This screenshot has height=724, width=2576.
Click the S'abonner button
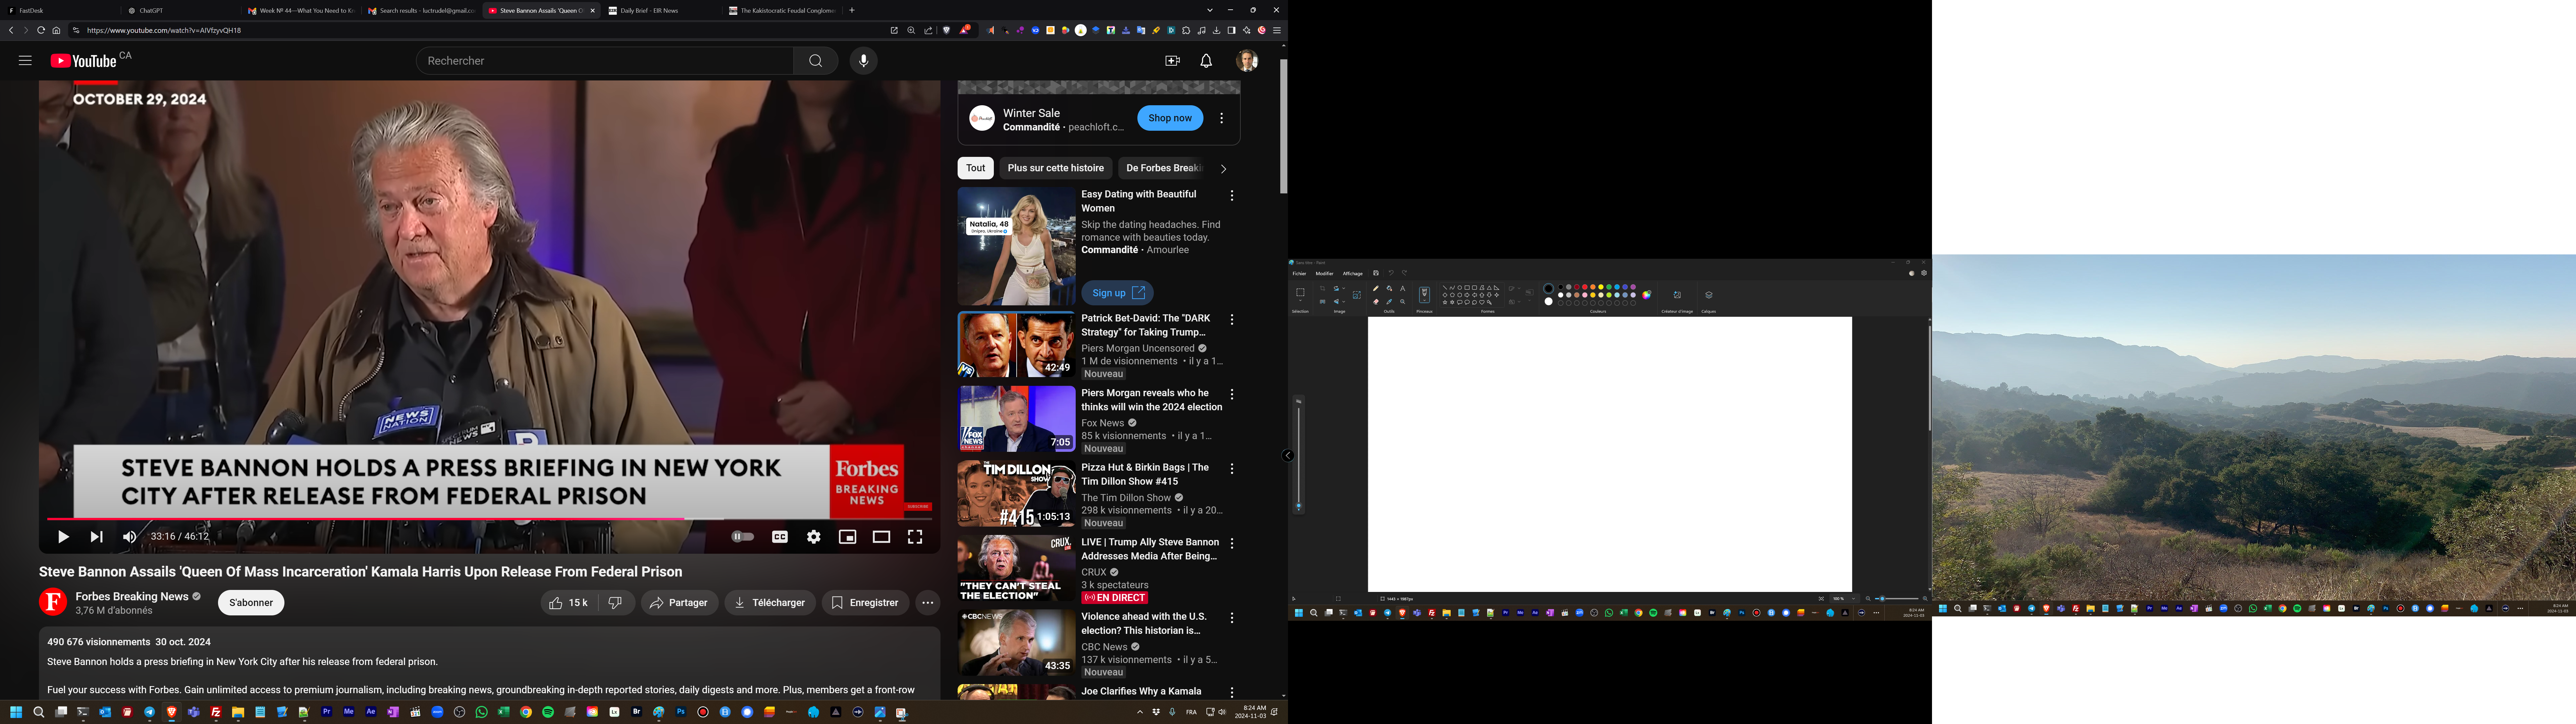pyautogui.click(x=251, y=603)
